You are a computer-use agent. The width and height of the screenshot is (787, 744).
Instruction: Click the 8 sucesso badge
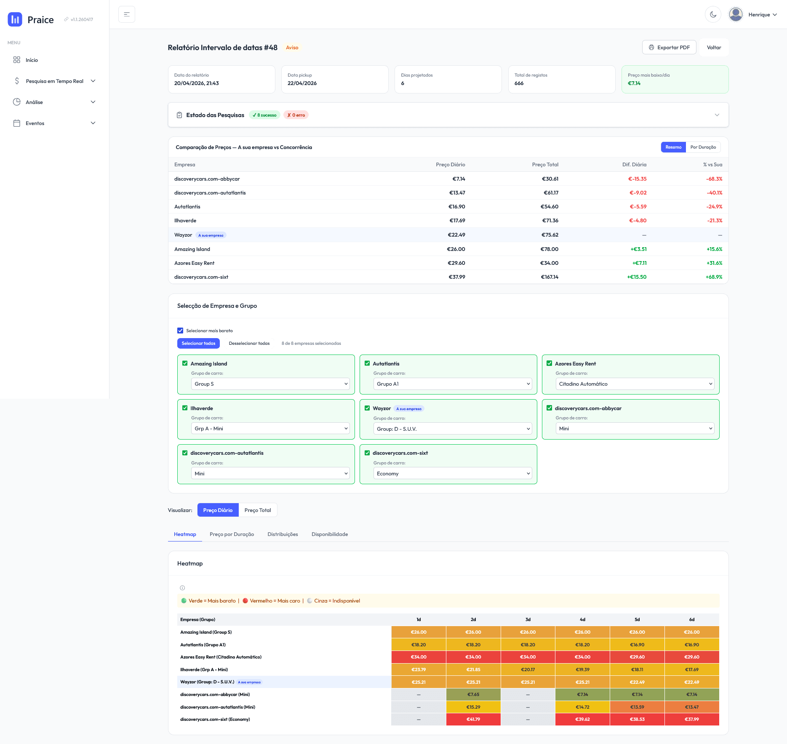click(264, 115)
